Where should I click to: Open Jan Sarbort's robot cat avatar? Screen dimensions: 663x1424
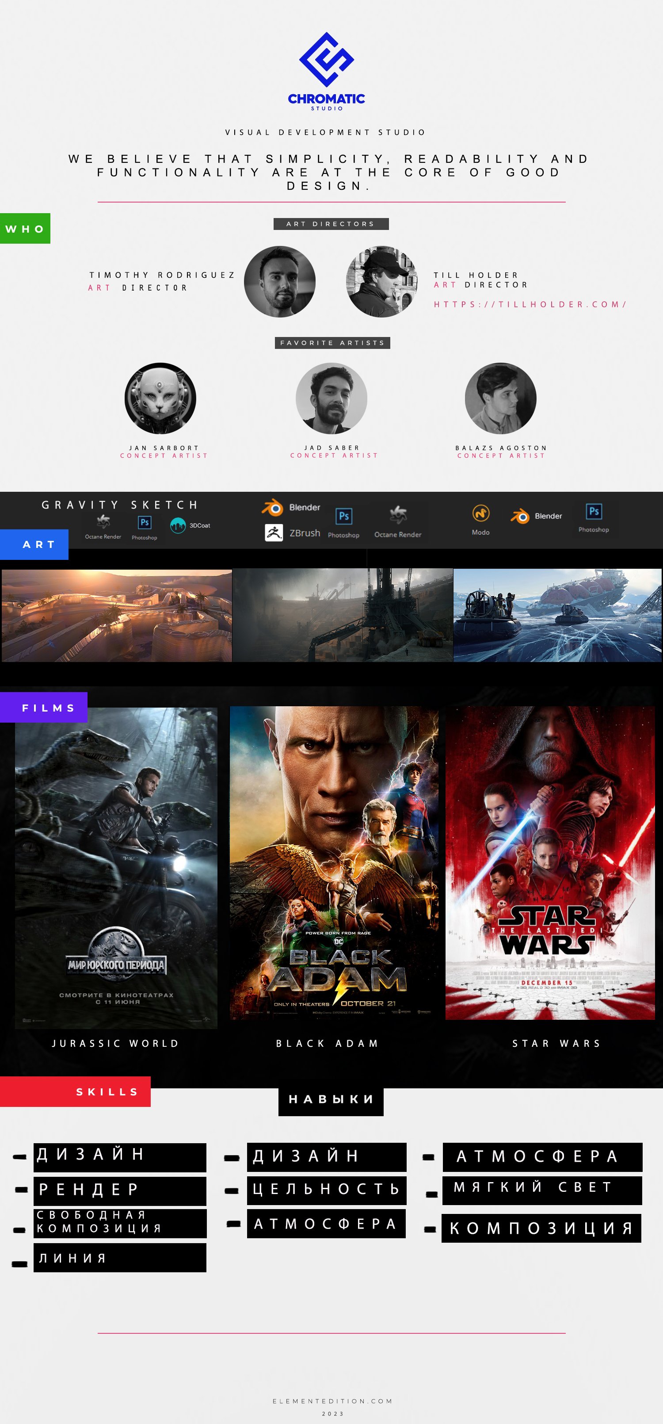point(160,398)
